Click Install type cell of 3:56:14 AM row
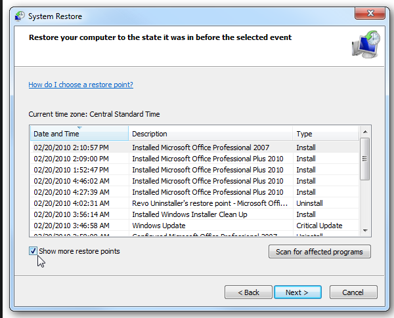Image resolution: width=394 pixels, height=318 pixels. pyautogui.click(x=306, y=214)
